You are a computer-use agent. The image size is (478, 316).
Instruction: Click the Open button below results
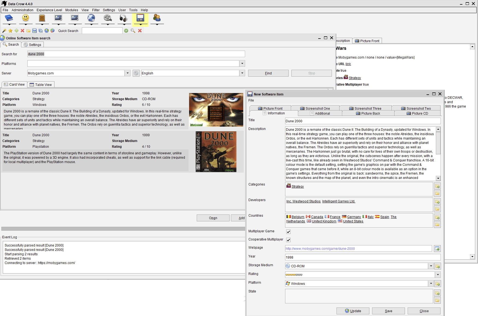[213, 218]
